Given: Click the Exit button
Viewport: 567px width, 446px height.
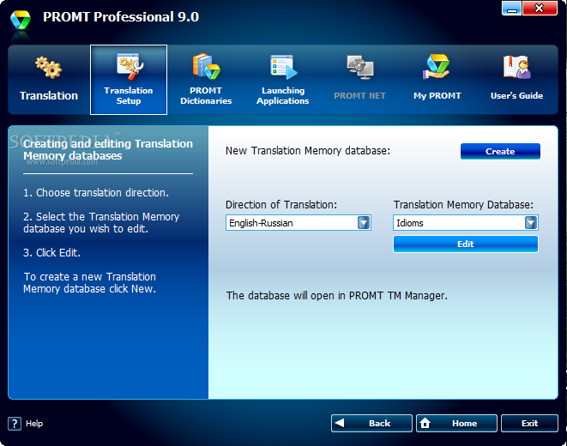Looking at the screenshot, I should [529, 423].
